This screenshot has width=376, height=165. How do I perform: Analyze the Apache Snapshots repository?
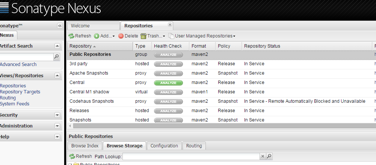[x=168, y=73]
